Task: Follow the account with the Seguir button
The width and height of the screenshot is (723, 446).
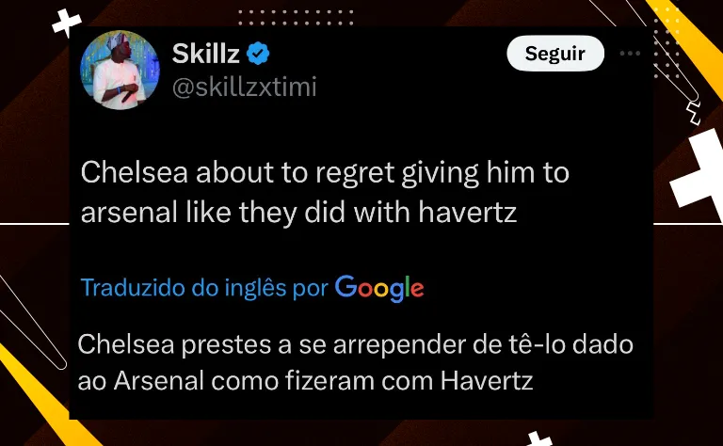Action: [x=555, y=54]
